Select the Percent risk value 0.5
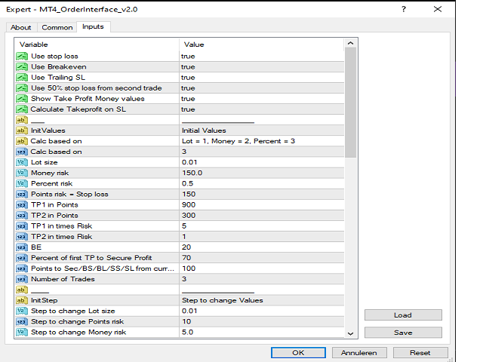Screen dimensions: 483x362 [188, 183]
